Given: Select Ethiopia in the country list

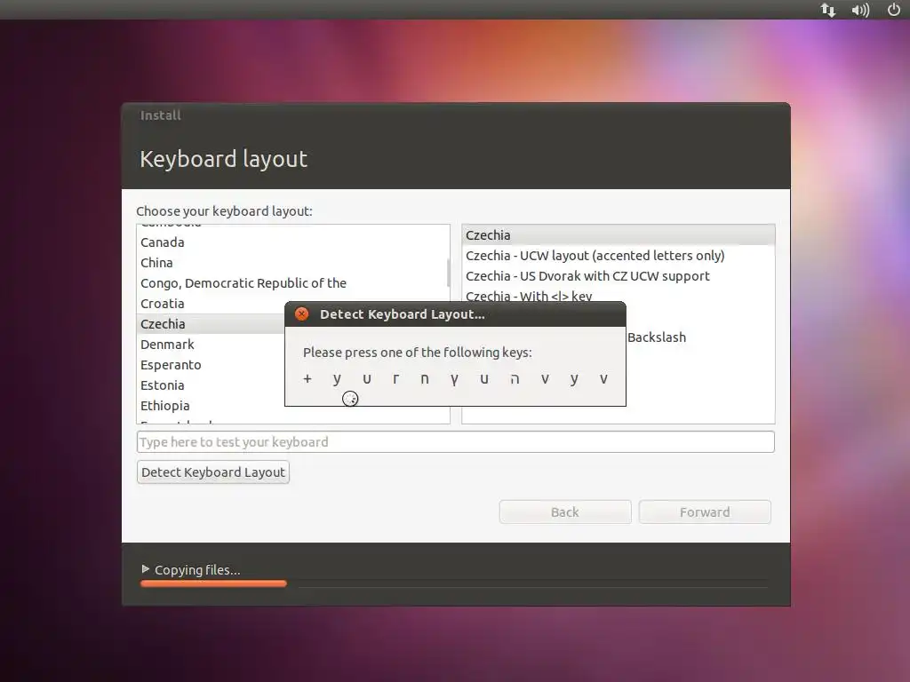Looking at the screenshot, I should click(x=212, y=405).
